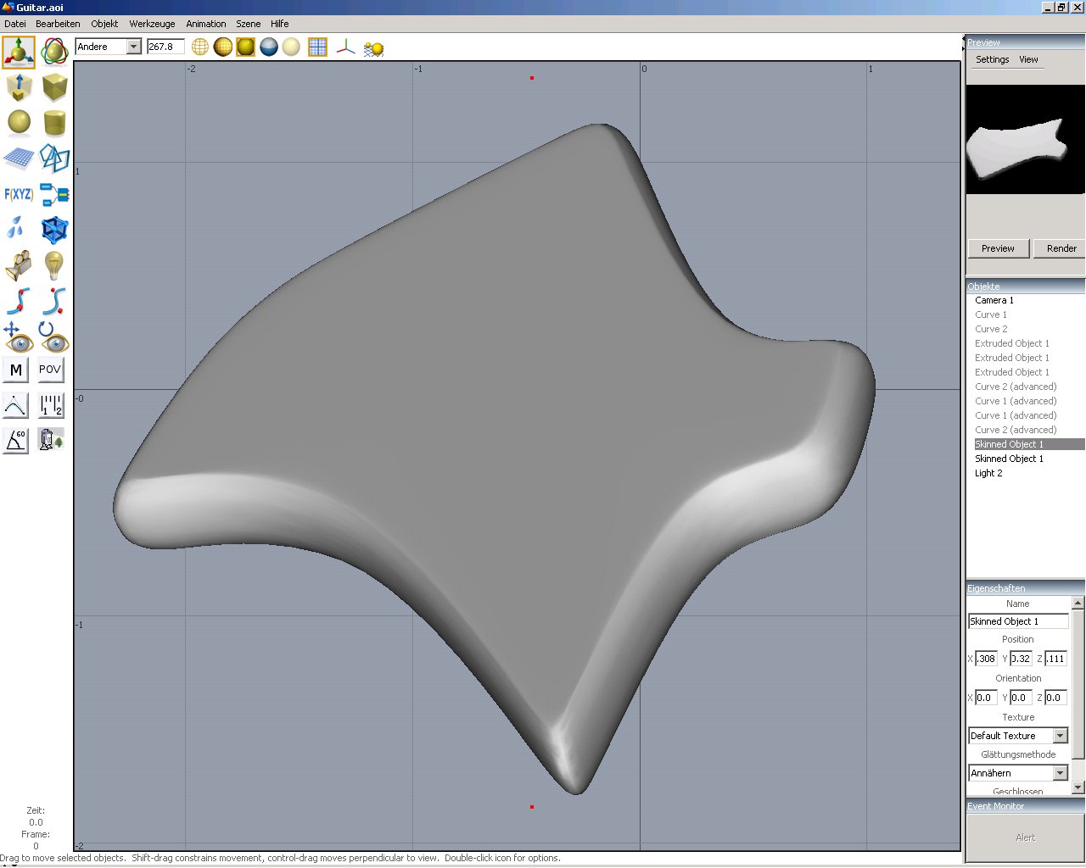Viewport: 1086px width, 868px height.
Task: Select the procedural node diagram tool
Action: point(54,194)
